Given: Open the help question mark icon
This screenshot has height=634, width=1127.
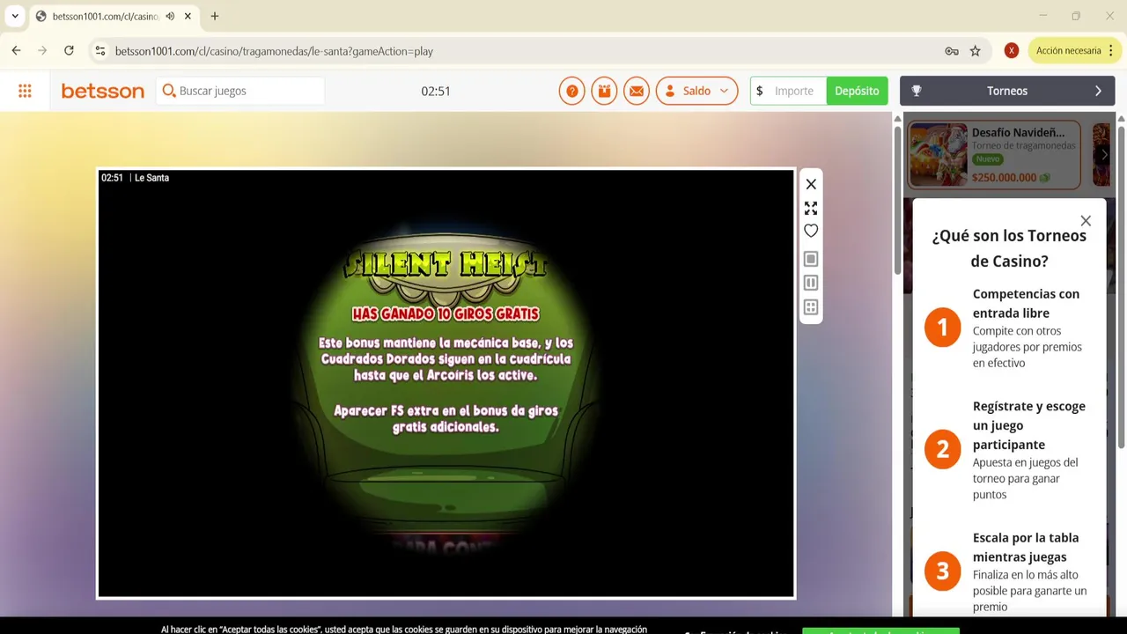Looking at the screenshot, I should click(x=571, y=91).
